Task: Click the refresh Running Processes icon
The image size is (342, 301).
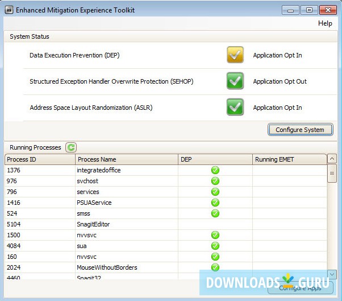Action: click(x=71, y=147)
